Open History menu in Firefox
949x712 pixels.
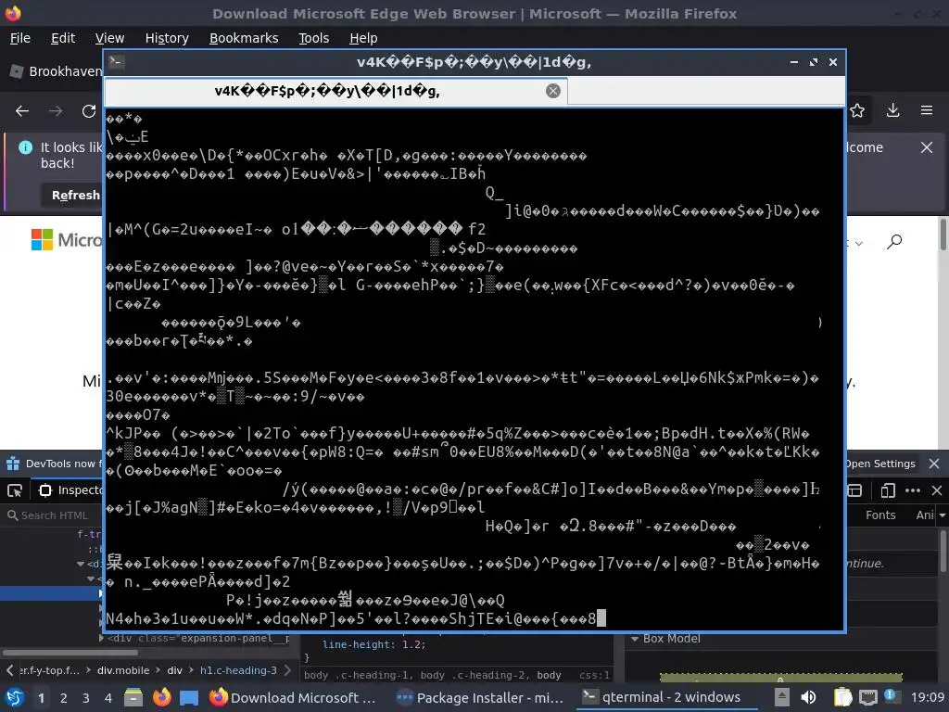tap(167, 38)
